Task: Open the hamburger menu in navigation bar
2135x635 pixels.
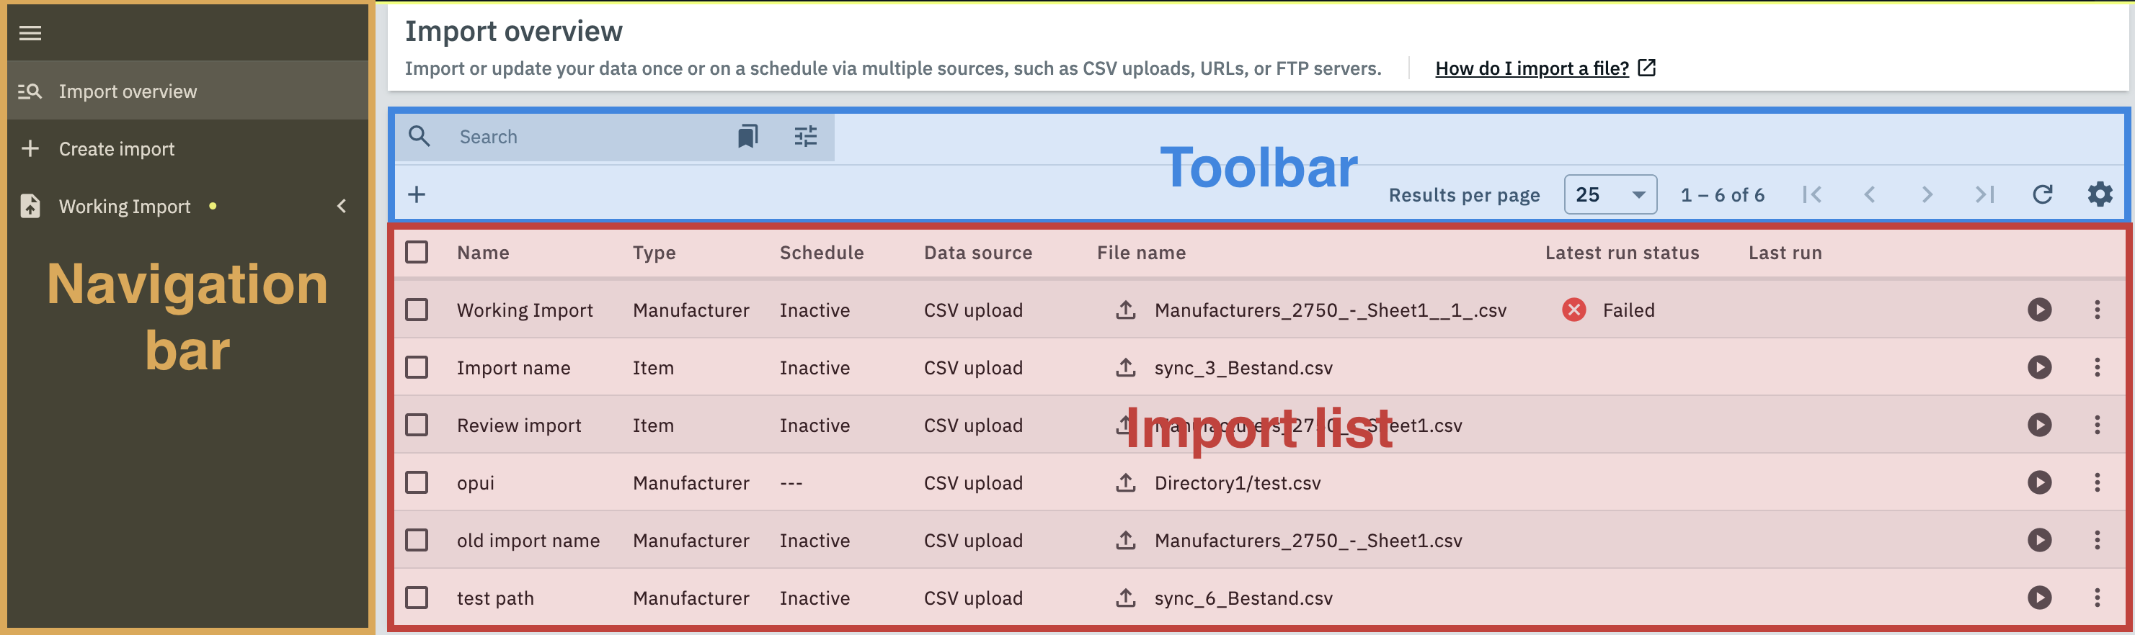Action: point(31,33)
